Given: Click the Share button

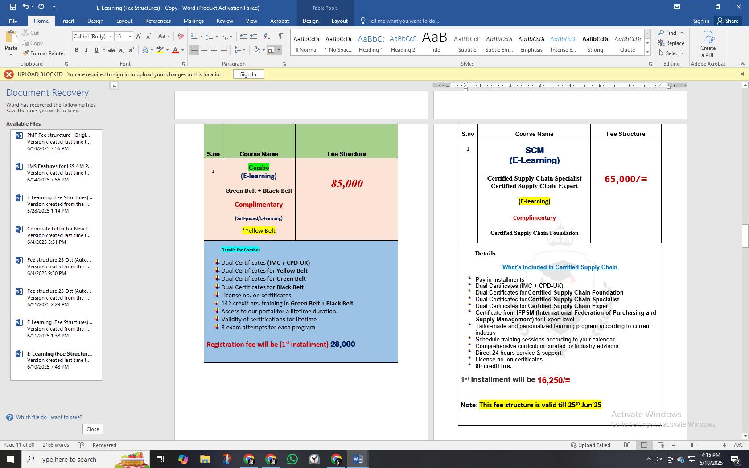Looking at the screenshot, I should [x=727, y=21].
